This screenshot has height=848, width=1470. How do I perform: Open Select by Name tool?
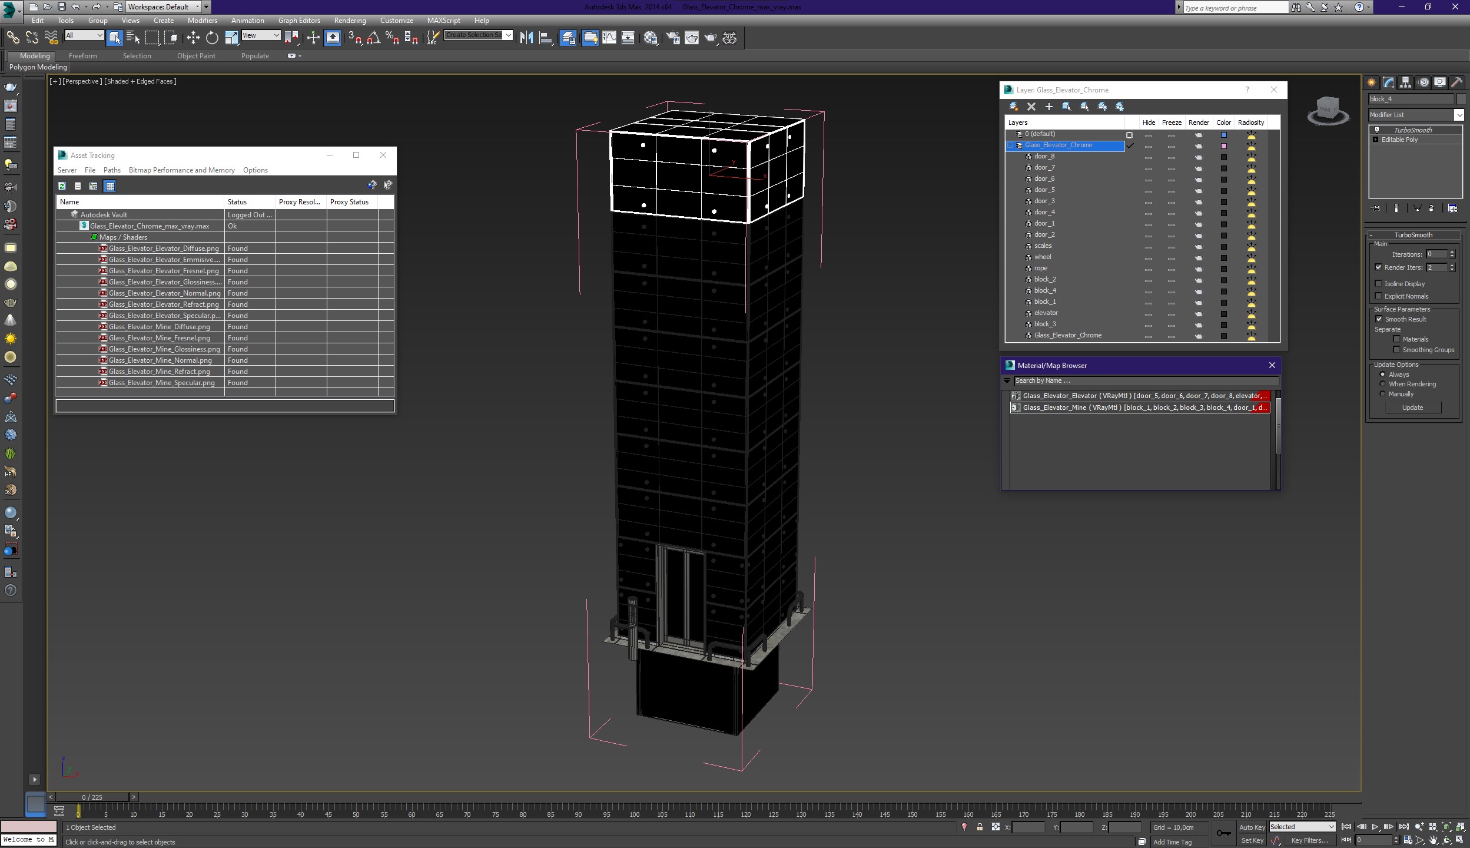(133, 38)
